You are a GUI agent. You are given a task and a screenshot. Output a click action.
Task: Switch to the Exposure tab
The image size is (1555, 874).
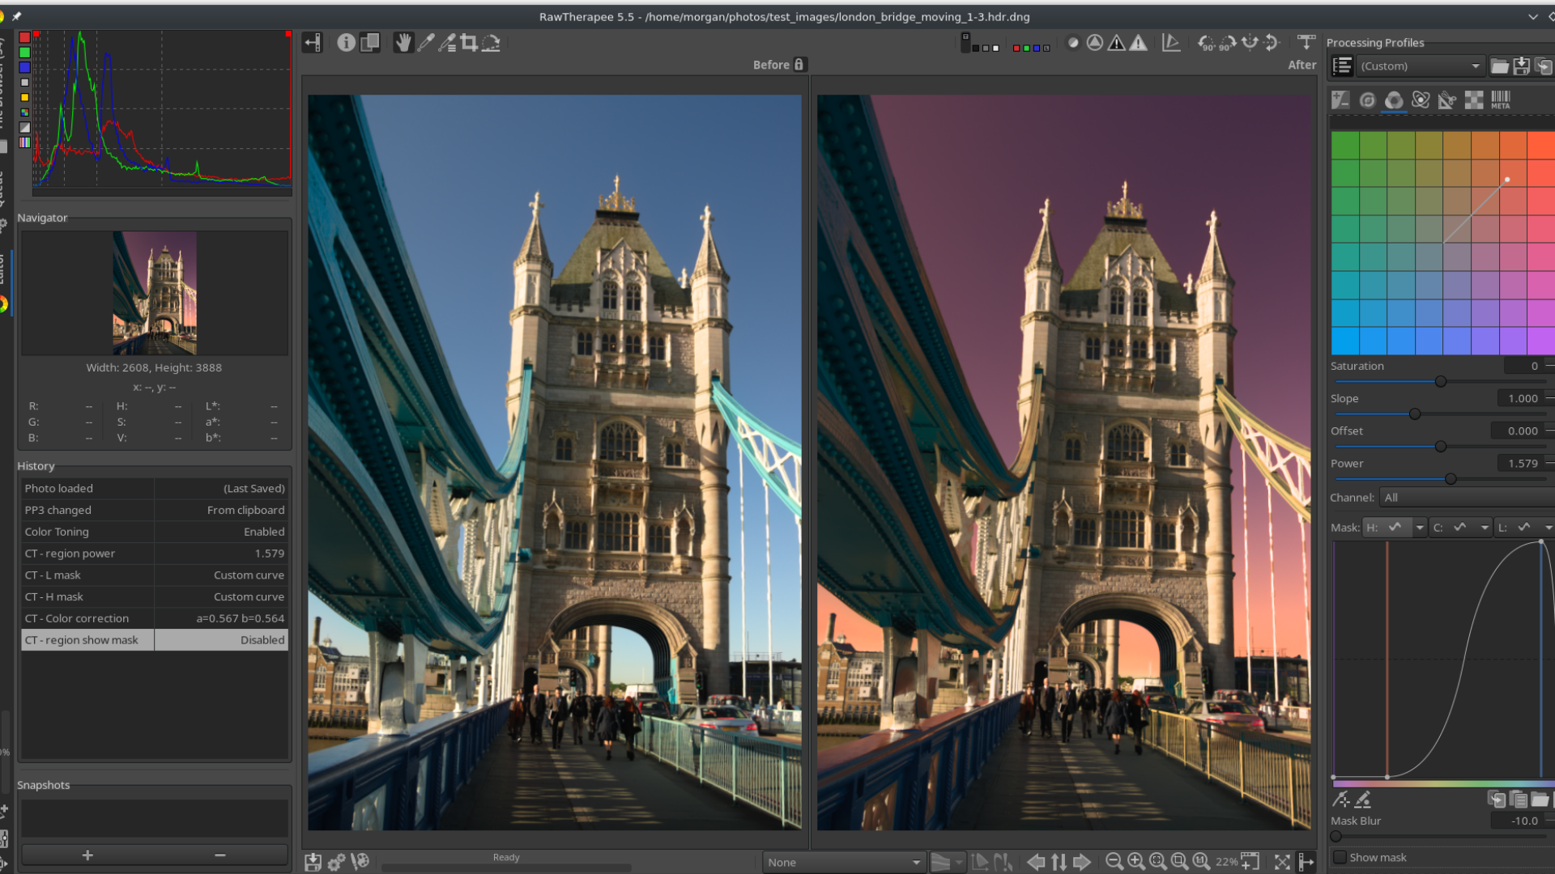[1340, 100]
